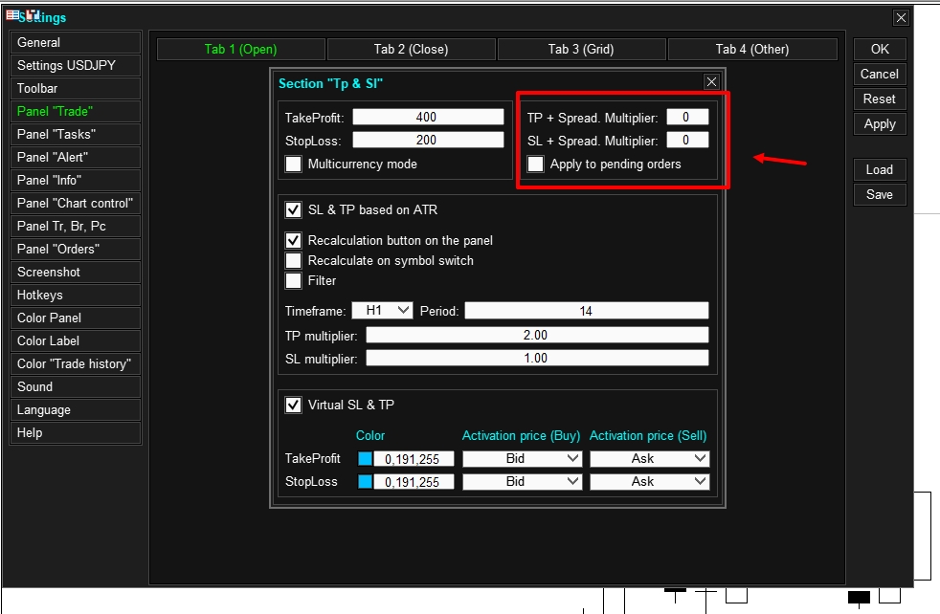Image resolution: width=940 pixels, height=614 pixels.
Task: Click the TakeProfit blue color swatch
Action: pyautogui.click(x=365, y=459)
